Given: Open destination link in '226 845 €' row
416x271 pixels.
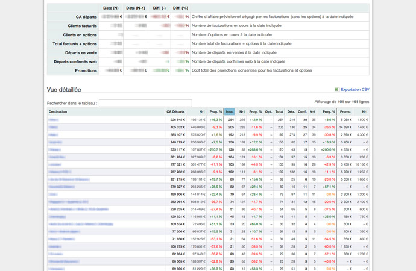Looking at the screenshot, I should click(x=53, y=120).
